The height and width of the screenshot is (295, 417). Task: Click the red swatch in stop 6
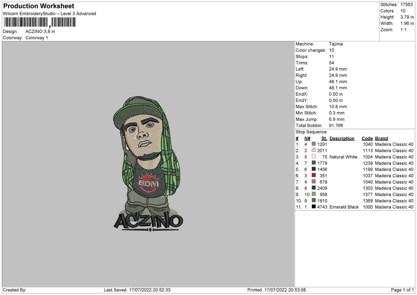pyautogui.click(x=314, y=175)
